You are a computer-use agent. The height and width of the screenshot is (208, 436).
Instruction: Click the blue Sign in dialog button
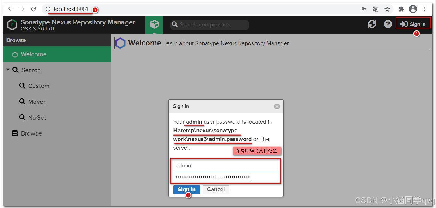click(x=186, y=189)
